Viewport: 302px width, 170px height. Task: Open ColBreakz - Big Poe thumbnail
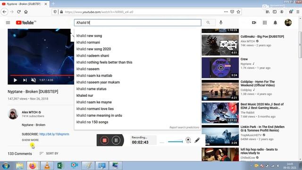(220, 45)
